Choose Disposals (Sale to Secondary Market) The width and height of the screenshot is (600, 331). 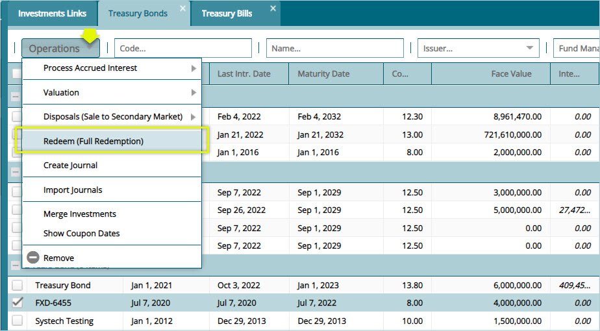pos(112,117)
